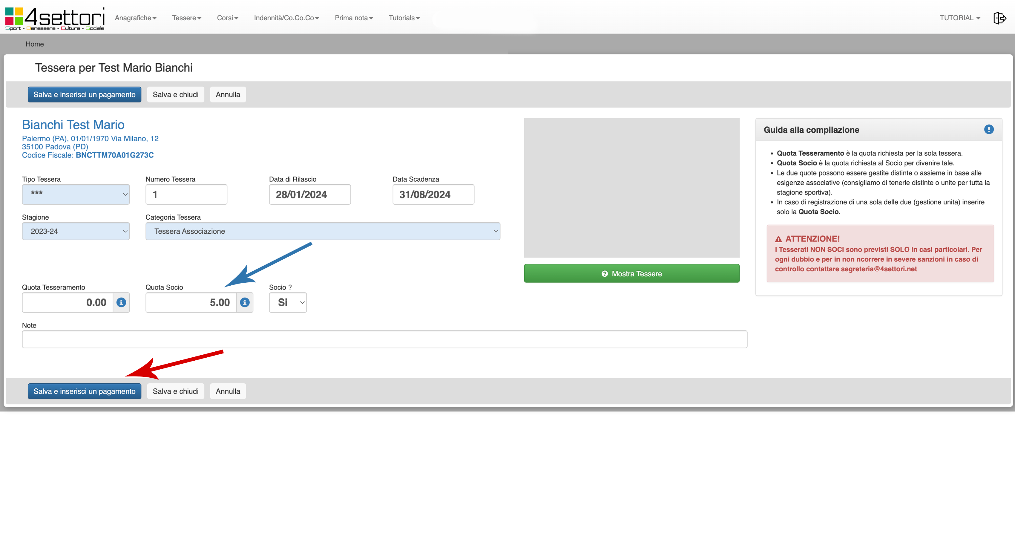Click the bottom Annulla button

[x=228, y=391]
